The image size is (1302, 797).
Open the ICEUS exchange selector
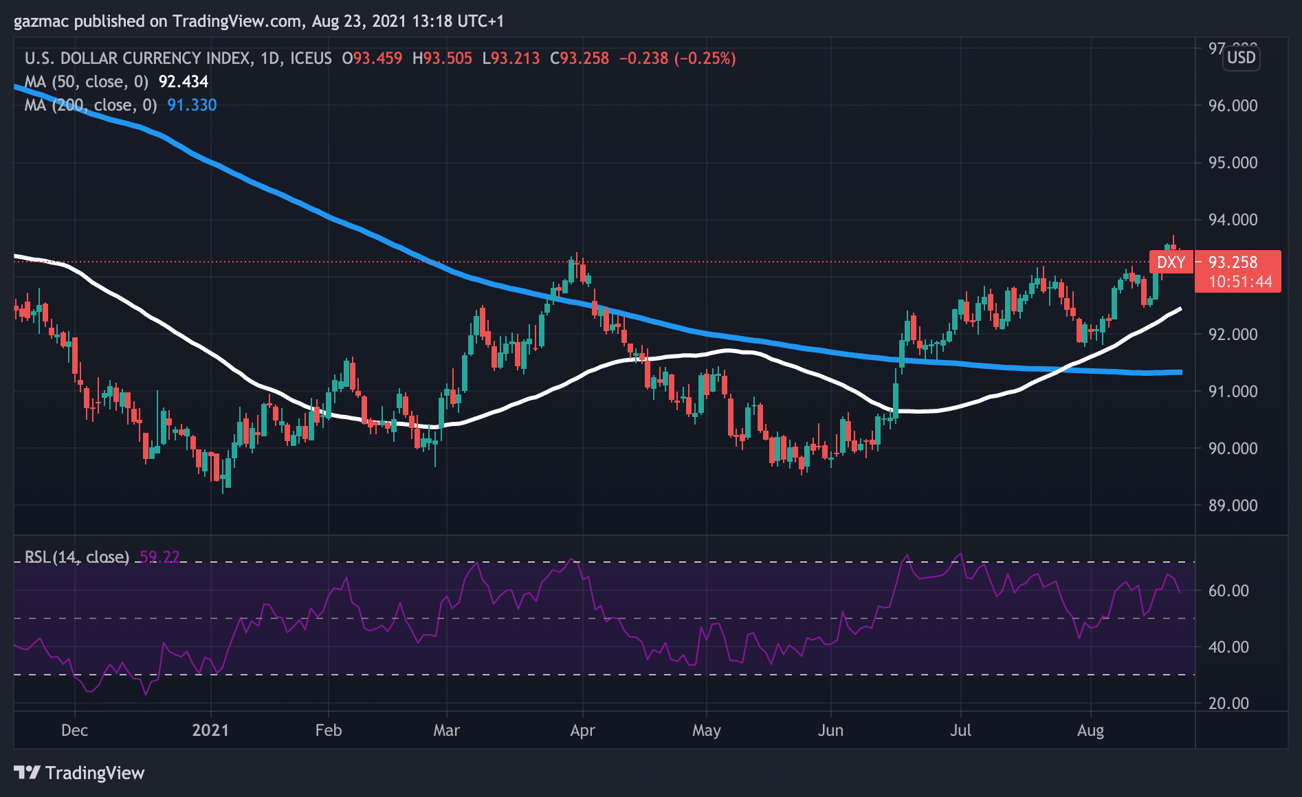click(x=309, y=58)
